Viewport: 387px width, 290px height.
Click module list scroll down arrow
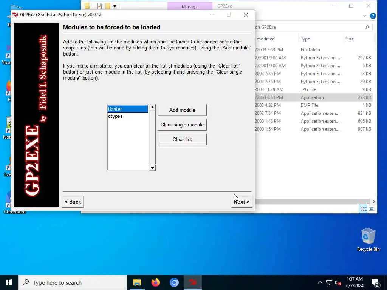(152, 168)
